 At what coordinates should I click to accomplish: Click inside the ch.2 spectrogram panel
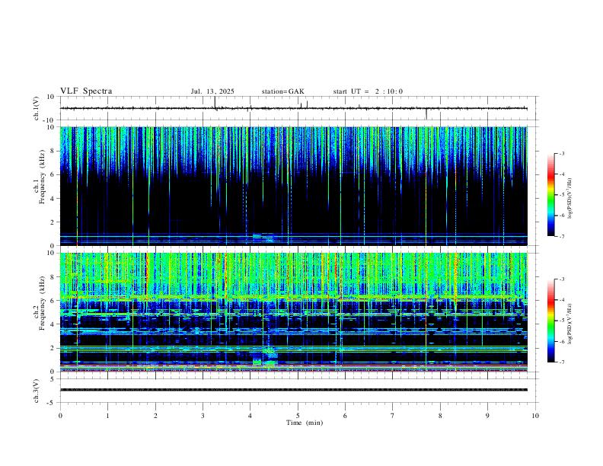294,312
